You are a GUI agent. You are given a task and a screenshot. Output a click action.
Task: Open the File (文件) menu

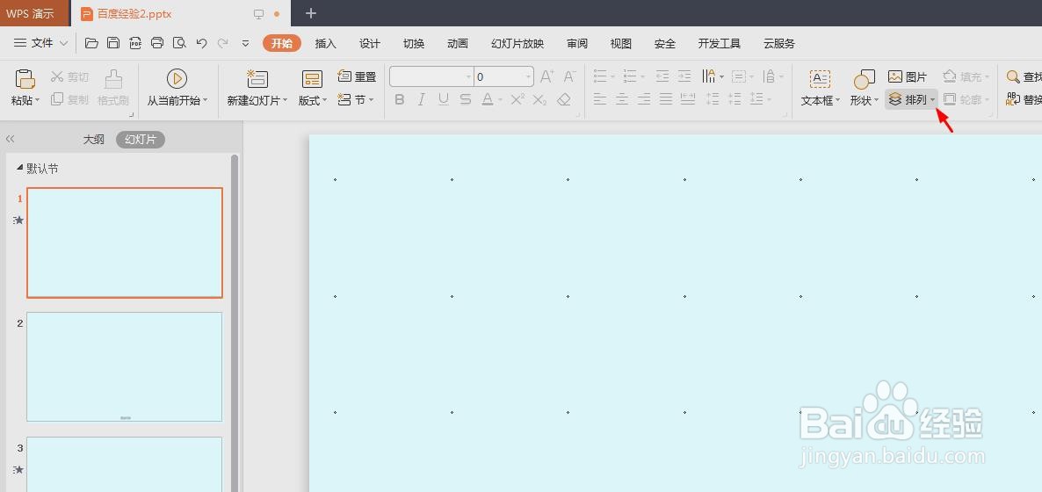point(41,43)
